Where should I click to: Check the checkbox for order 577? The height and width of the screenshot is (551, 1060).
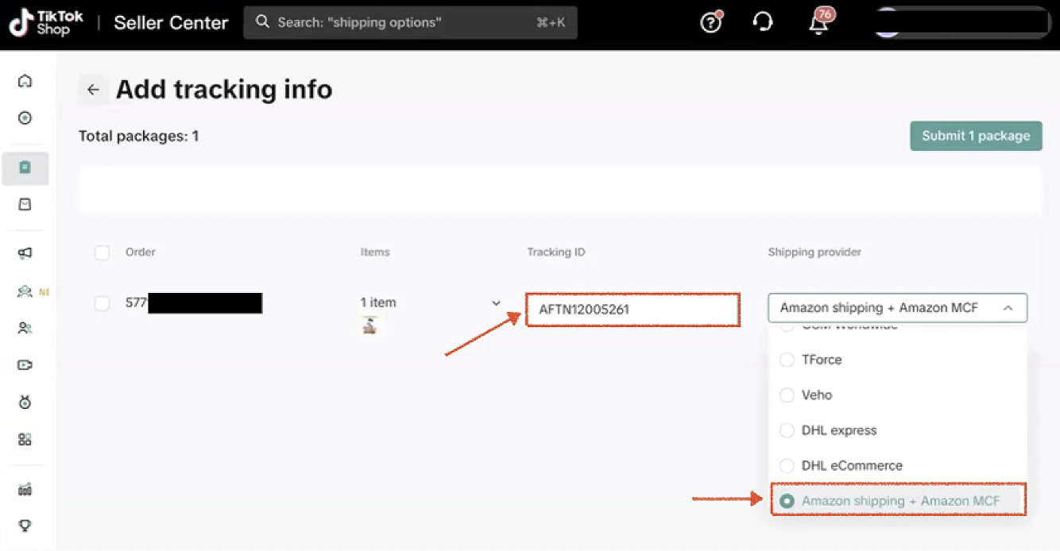point(102,303)
